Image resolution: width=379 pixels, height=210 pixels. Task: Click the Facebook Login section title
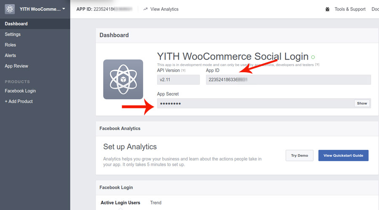pyautogui.click(x=116, y=187)
